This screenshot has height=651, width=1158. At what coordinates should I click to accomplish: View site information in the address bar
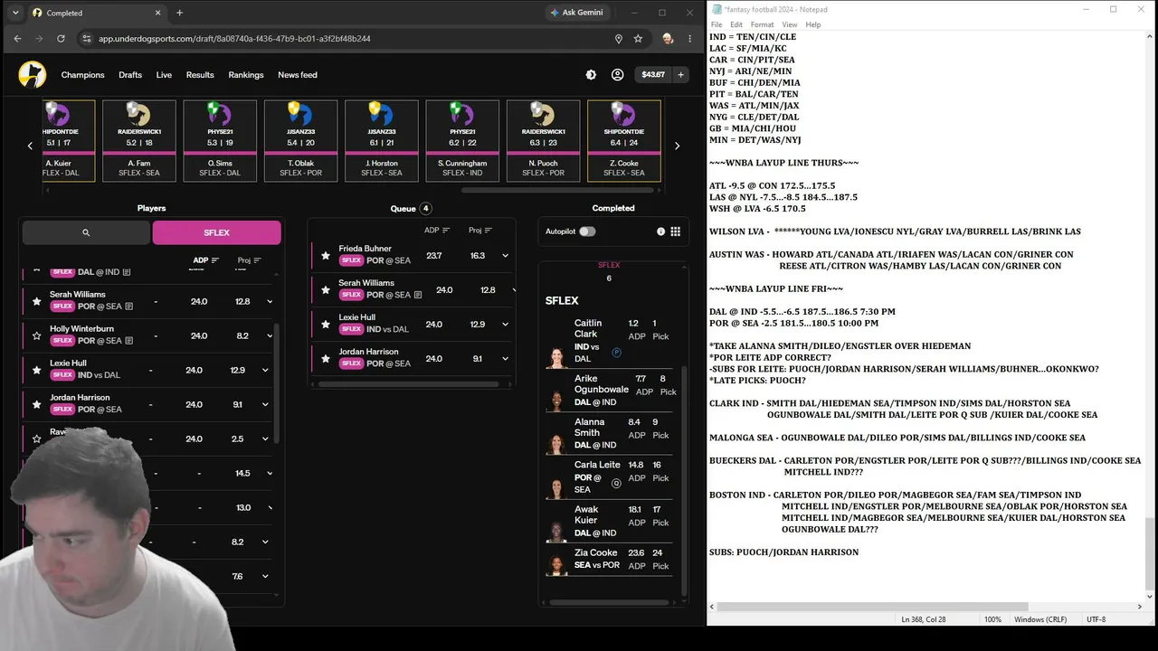[87, 39]
